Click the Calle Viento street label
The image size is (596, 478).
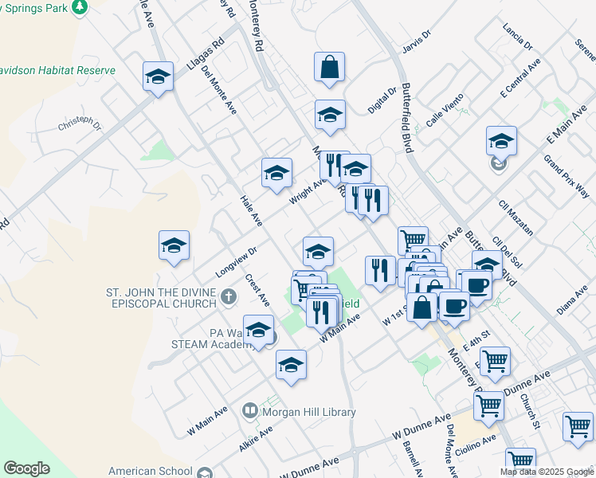tap(445, 110)
